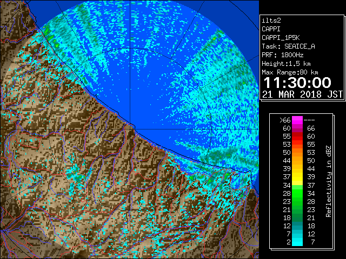Viewport: 346px width, 259px height.
Task: Pick the dark green 18–21 dBZ swatch
Action: click(x=297, y=218)
